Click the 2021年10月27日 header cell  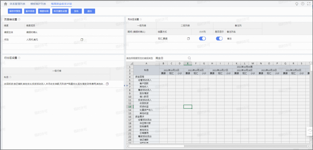[220, 70]
